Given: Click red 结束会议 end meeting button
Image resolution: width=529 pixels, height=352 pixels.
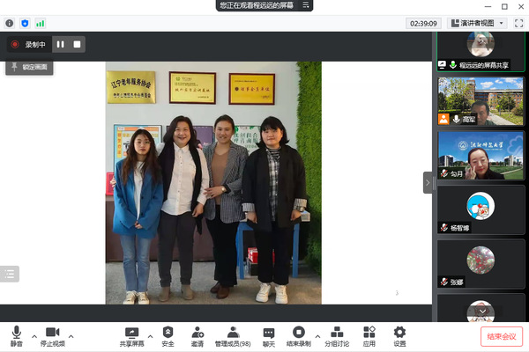Looking at the screenshot, I should click(x=502, y=336).
